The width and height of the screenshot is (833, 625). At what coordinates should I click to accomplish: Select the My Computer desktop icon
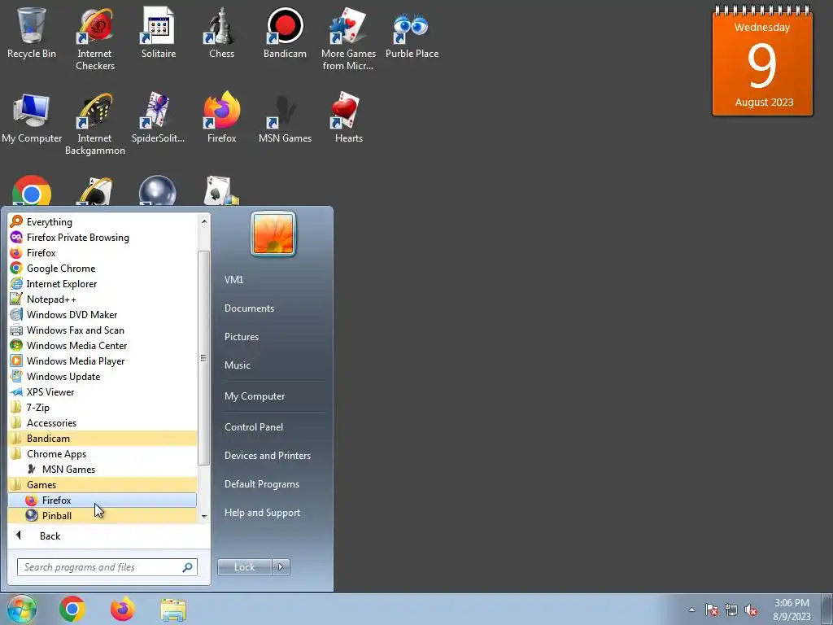click(x=32, y=118)
